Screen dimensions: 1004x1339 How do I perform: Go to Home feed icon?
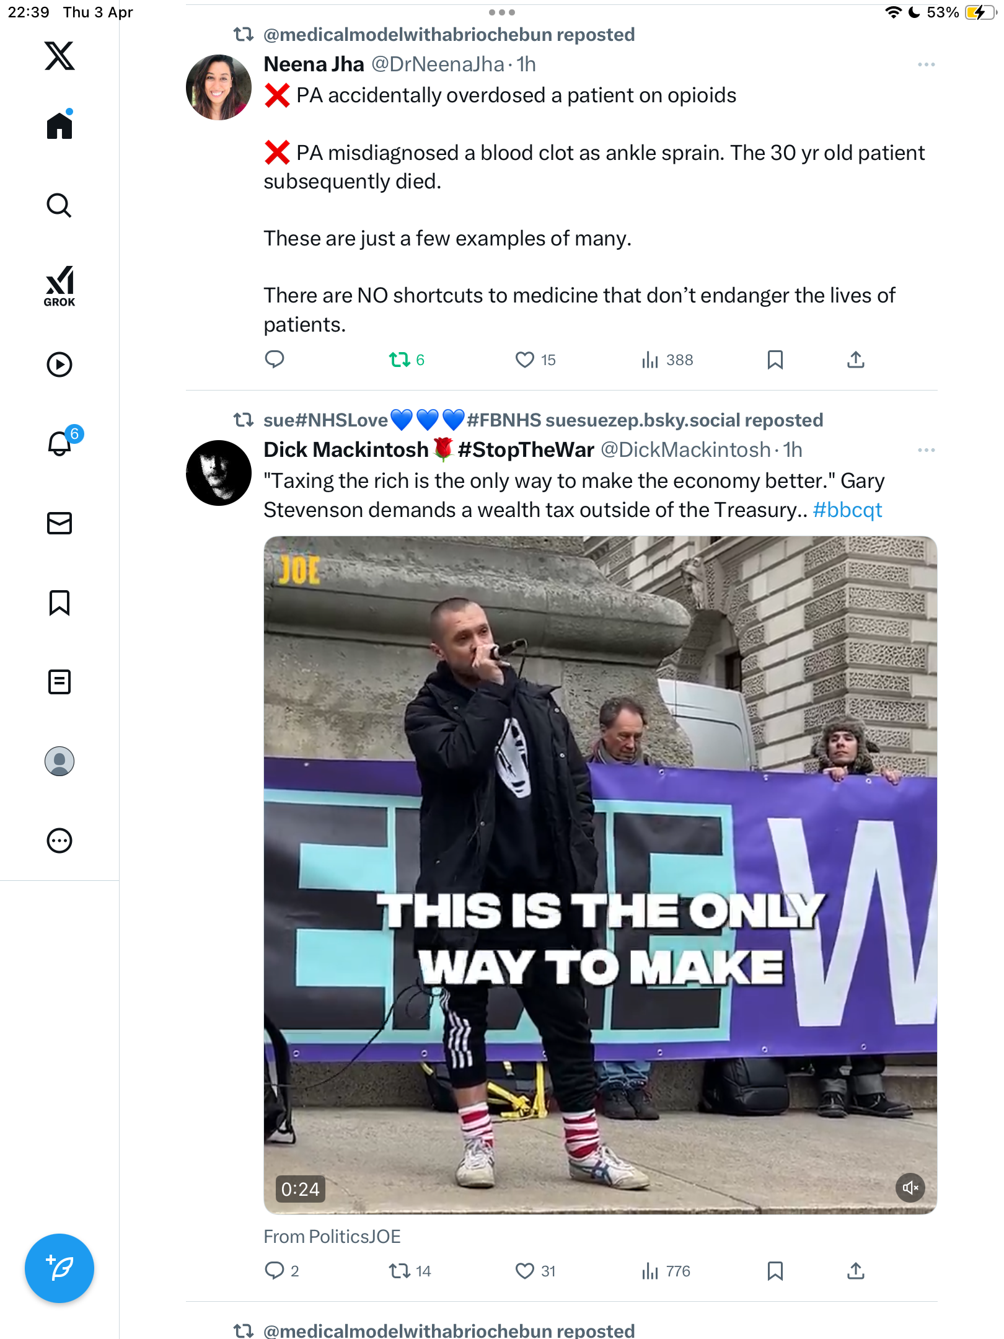pyautogui.click(x=59, y=125)
